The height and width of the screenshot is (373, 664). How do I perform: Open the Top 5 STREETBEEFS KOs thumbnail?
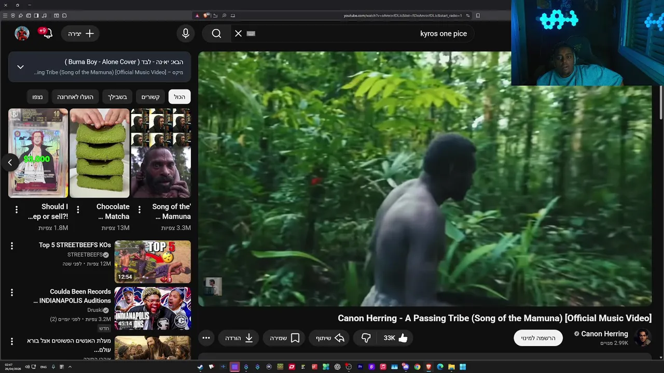(153, 262)
